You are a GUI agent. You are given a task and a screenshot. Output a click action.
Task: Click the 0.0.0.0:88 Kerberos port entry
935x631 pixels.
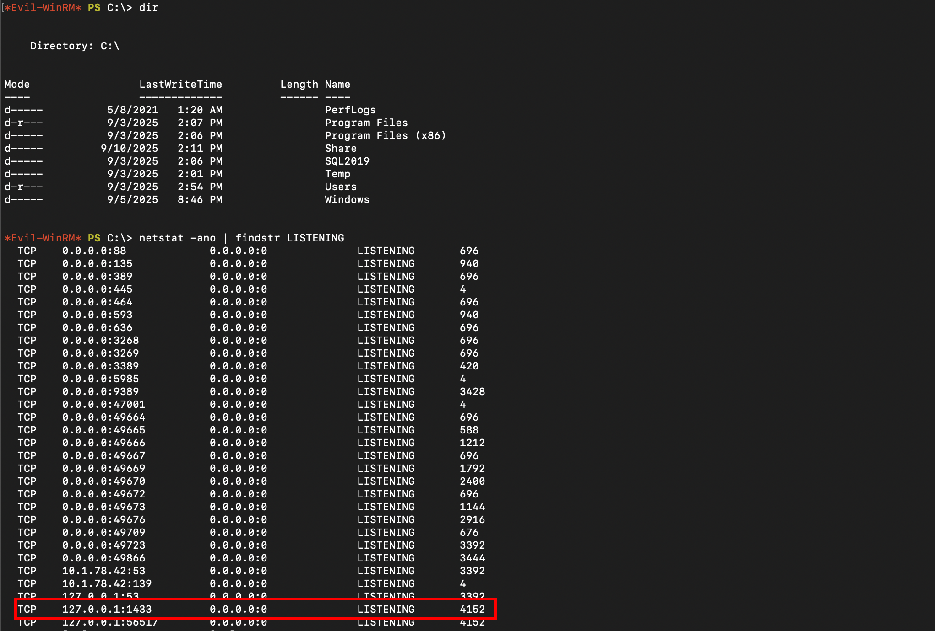tap(94, 251)
